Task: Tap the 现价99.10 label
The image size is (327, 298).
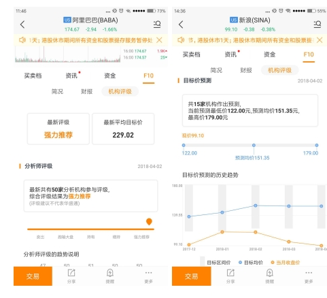Action: click(193, 135)
